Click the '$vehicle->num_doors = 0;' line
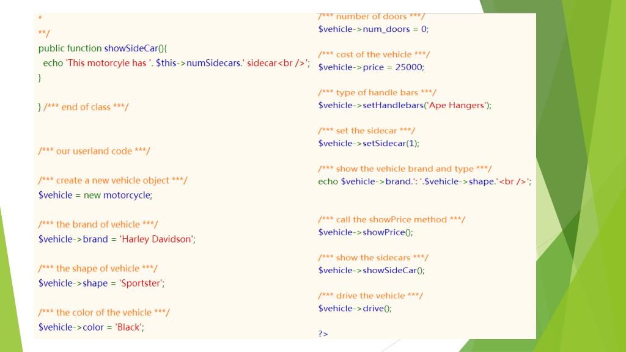Image resolution: width=626 pixels, height=352 pixels. (x=374, y=29)
